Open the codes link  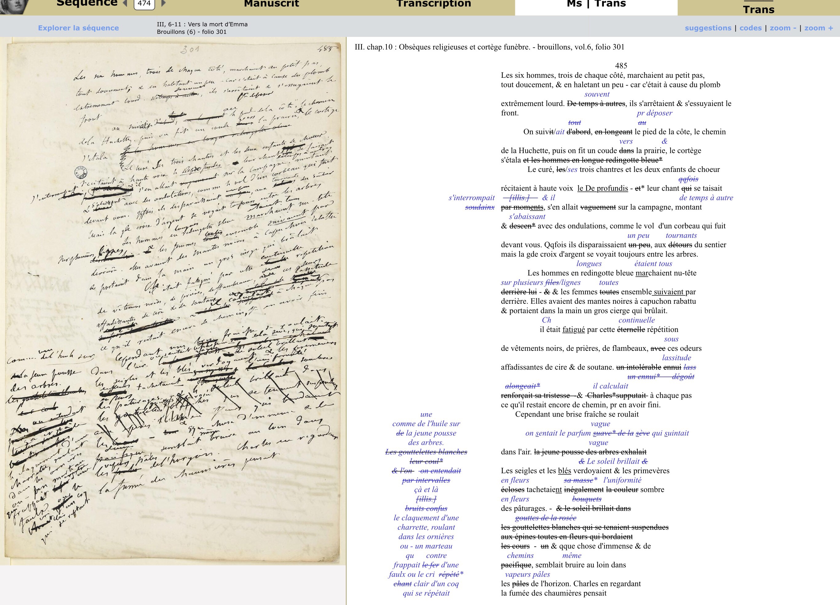(x=750, y=28)
